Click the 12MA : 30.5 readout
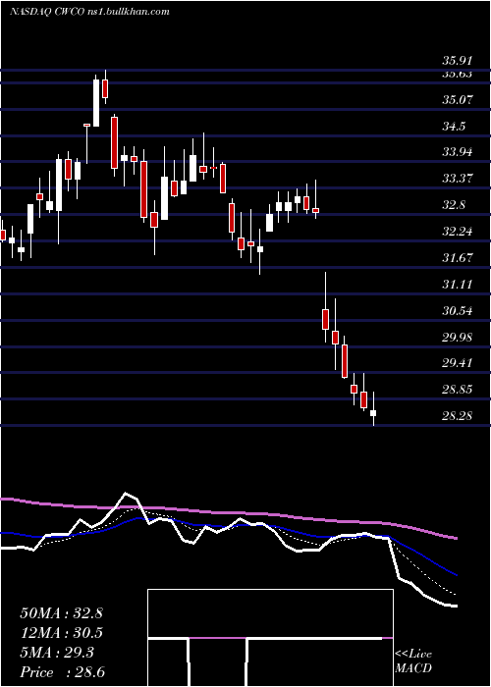This screenshot has height=687, width=491. coord(61,633)
